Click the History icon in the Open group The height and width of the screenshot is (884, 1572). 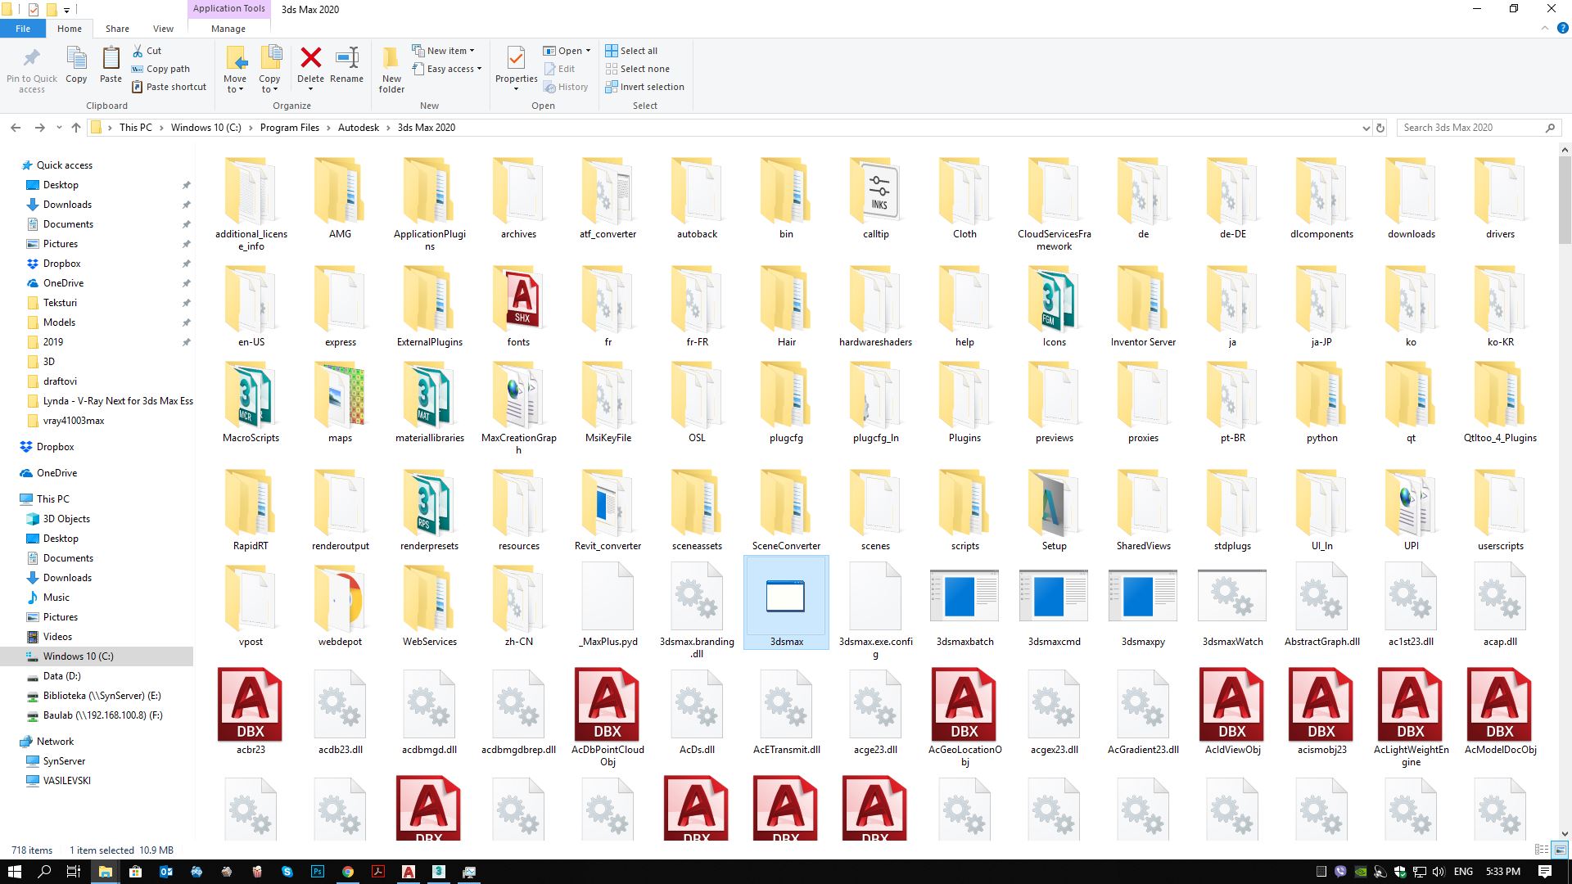pos(567,87)
